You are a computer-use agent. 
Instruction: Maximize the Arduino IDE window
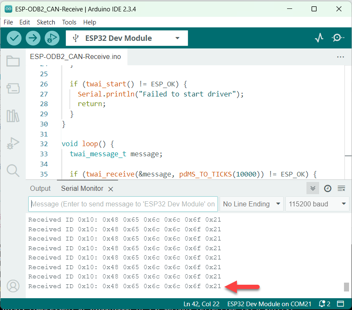click(314, 9)
